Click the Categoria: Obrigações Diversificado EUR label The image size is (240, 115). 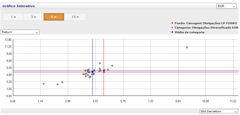tap(206, 28)
